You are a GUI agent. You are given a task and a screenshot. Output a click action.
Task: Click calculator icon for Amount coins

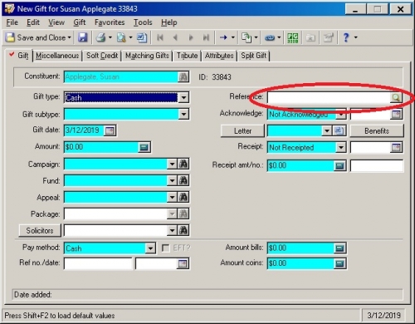[339, 263]
